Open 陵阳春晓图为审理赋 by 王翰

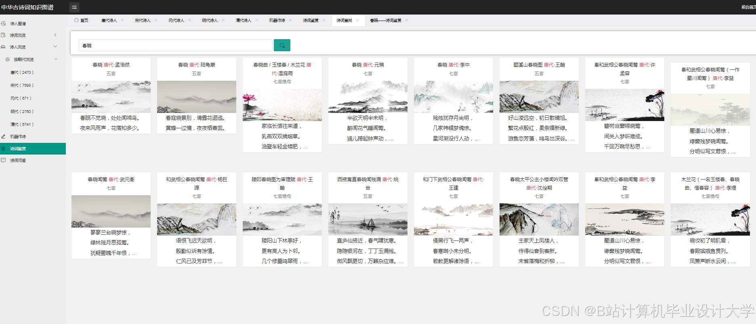[282, 184]
